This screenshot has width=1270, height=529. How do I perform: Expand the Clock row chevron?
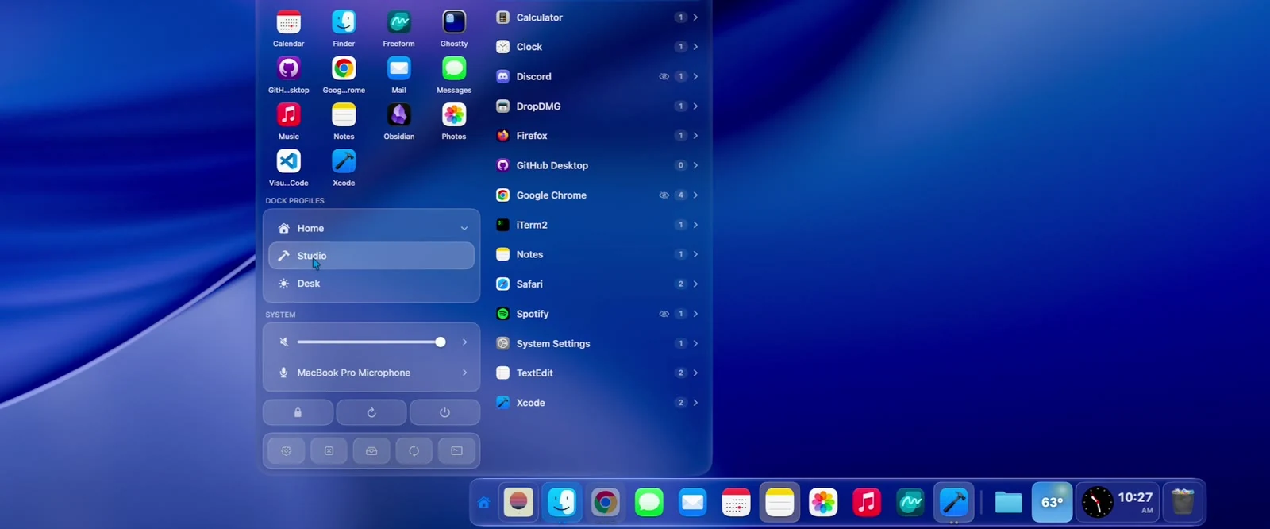pos(695,47)
